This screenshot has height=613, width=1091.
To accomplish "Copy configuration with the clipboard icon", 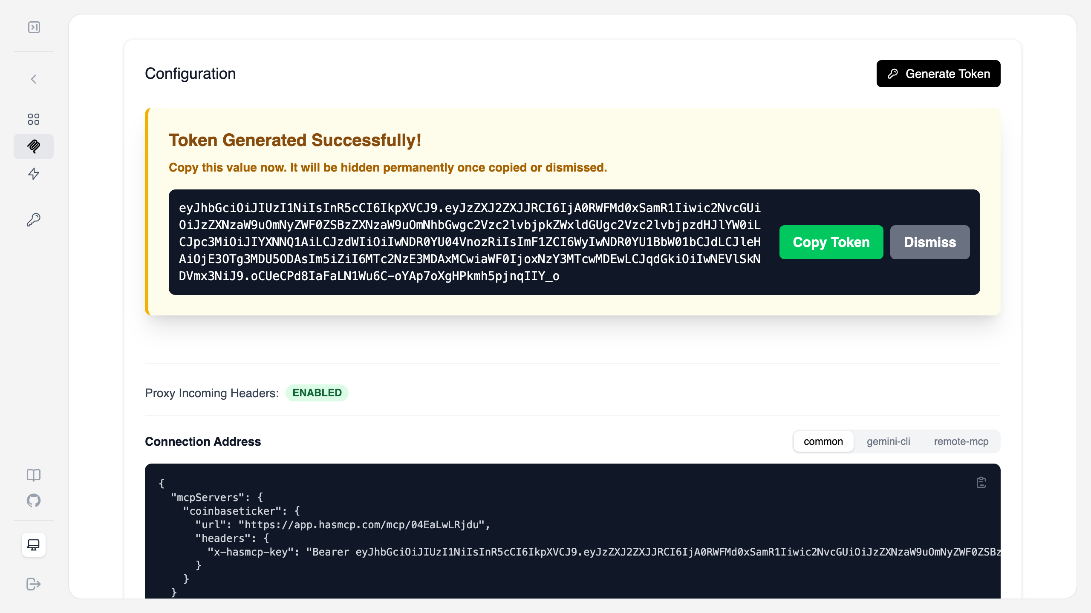I will pyautogui.click(x=981, y=482).
